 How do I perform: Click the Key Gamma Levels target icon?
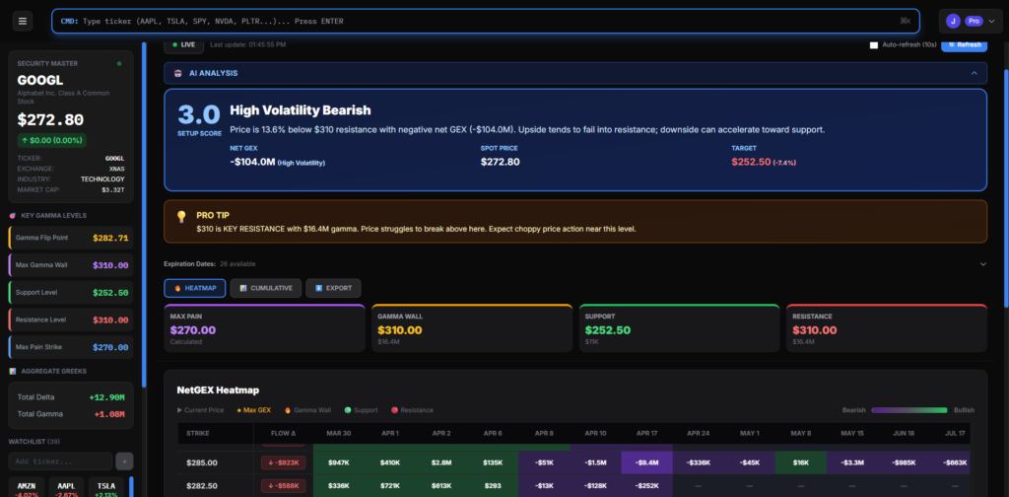click(x=14, y=216)
